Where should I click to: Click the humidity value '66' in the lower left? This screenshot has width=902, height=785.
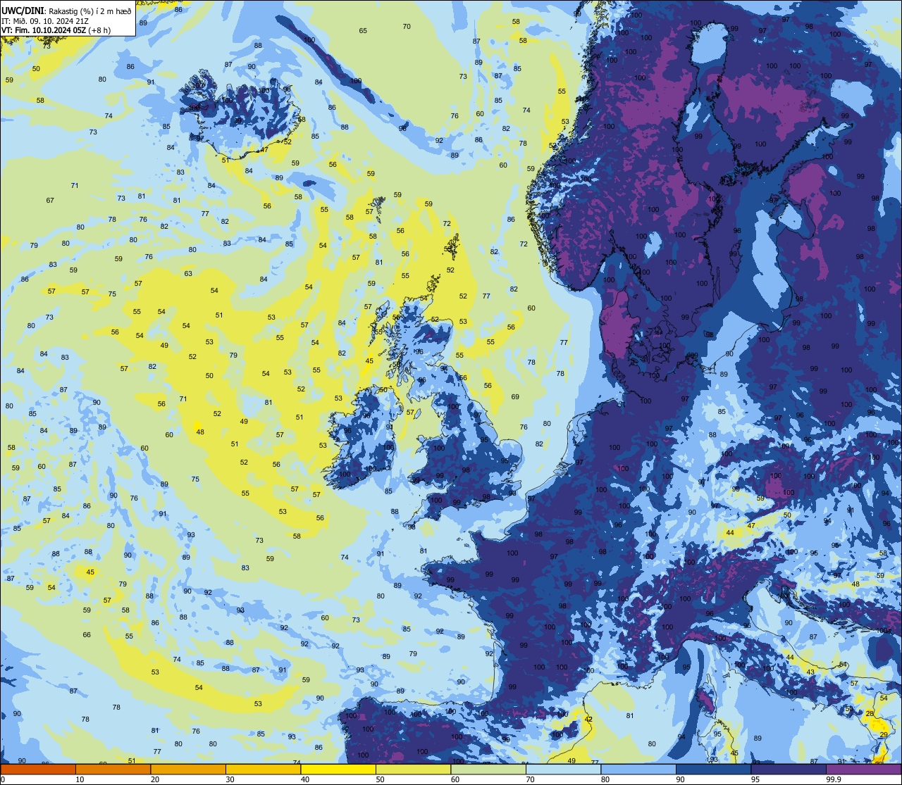coord(87,634)
